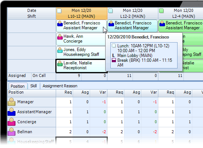The height and width of the screenshot is (148, 203).
Task: Click Bellman row's first Var value -2
Action: (104, 132)
